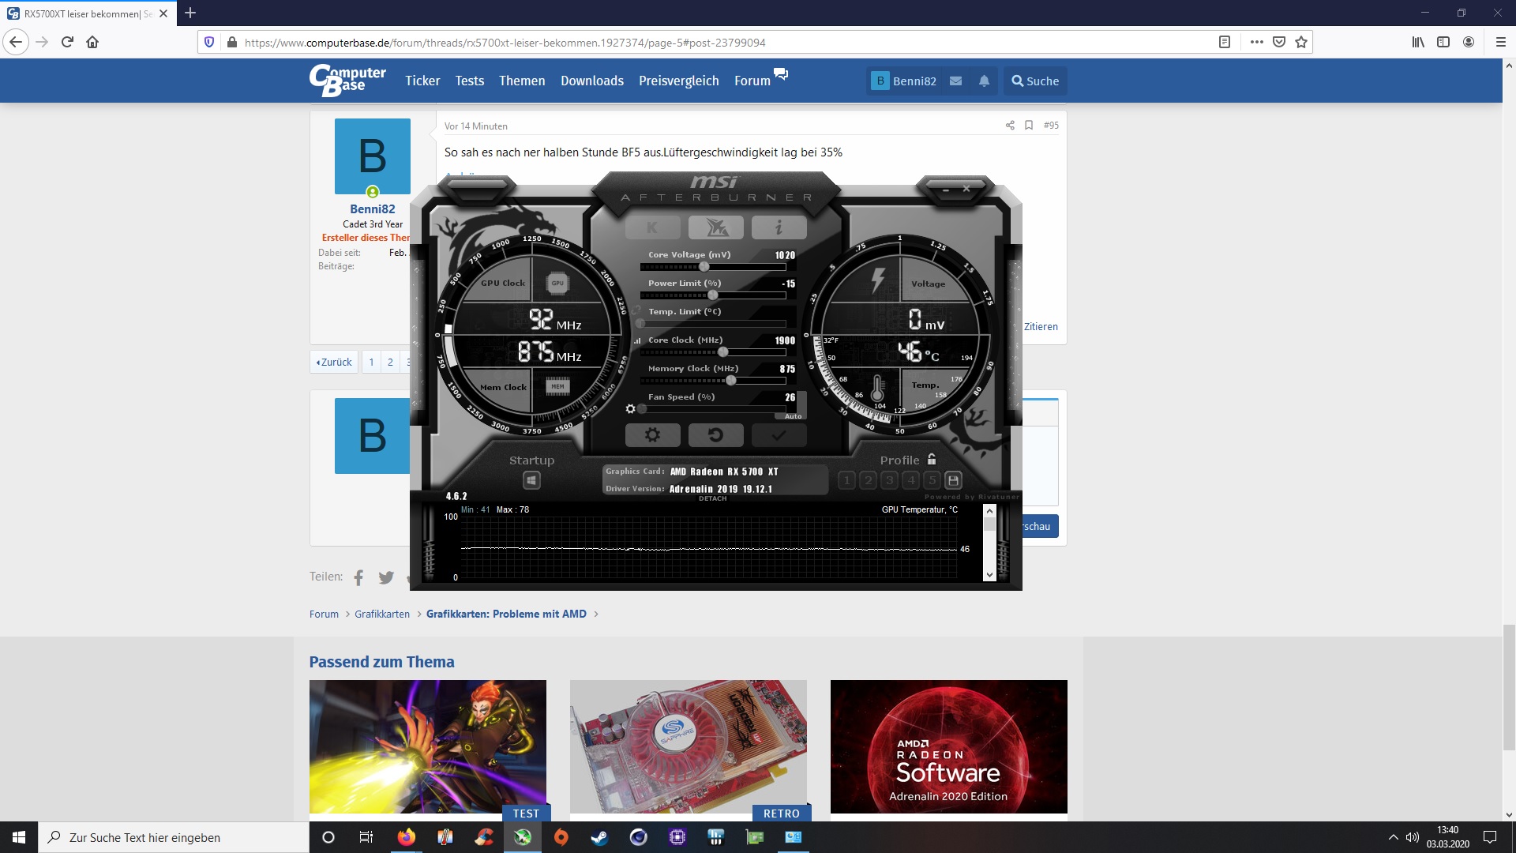Screen dimensions: 1516x853
Task: Launch the OC Scanner jet icon button
Action: click(x=715, y=227)
